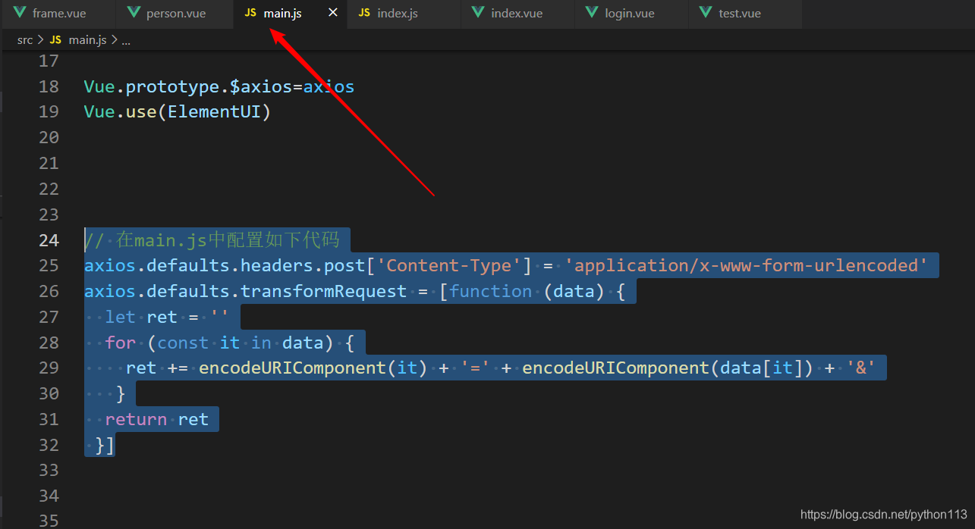Click line number 24 in the gutter
The image size is (975, 529).
[x=49, y=240]
